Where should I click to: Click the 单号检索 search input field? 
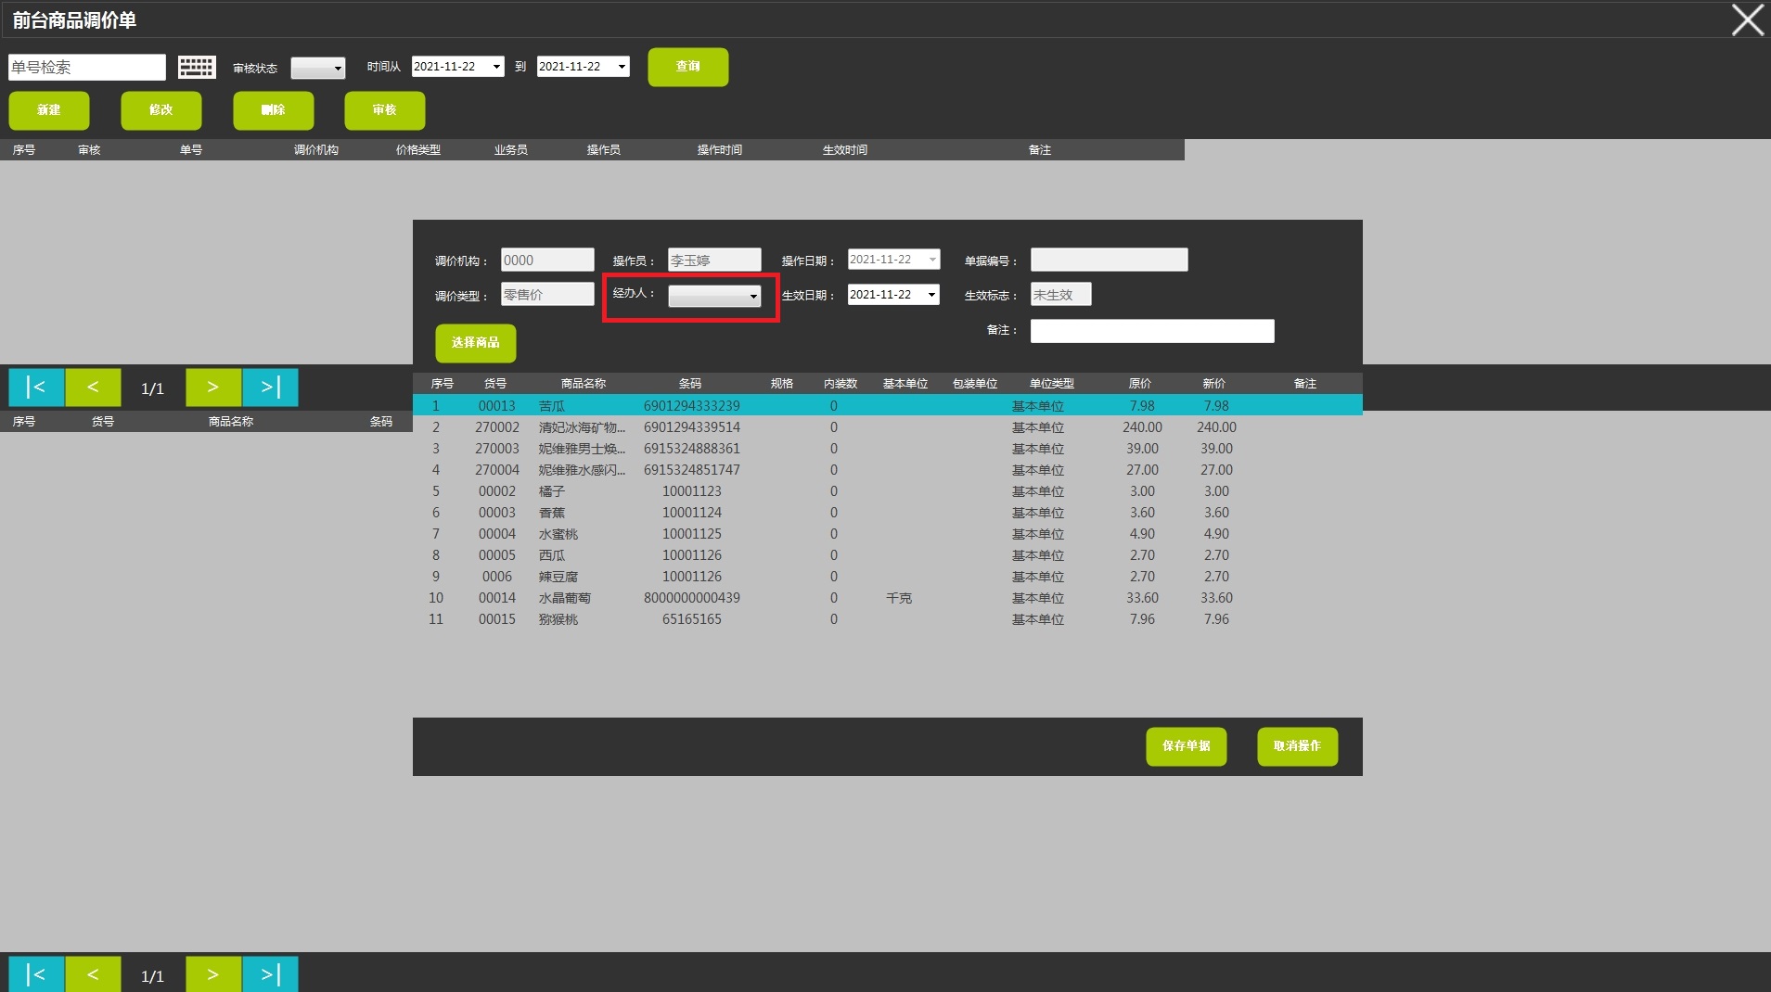pyautogui.click(x=86, y=67)
